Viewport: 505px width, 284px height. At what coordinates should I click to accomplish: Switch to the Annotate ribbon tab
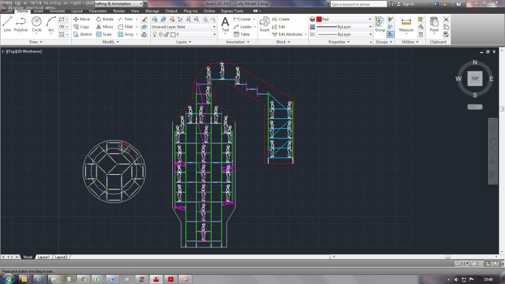57,11
